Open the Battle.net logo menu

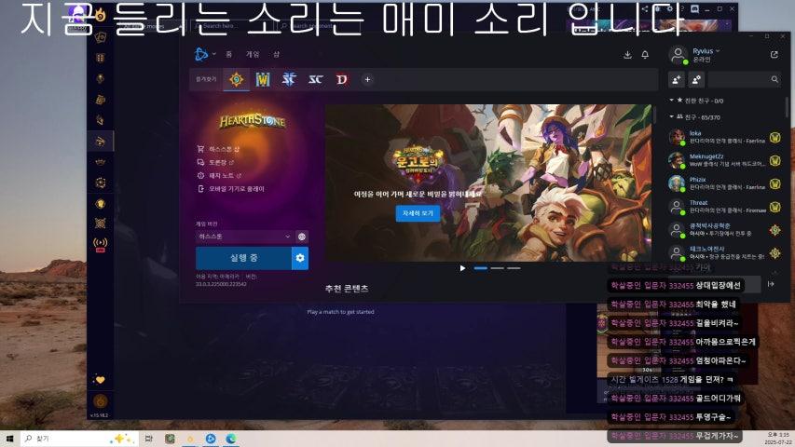pos(201,54)
